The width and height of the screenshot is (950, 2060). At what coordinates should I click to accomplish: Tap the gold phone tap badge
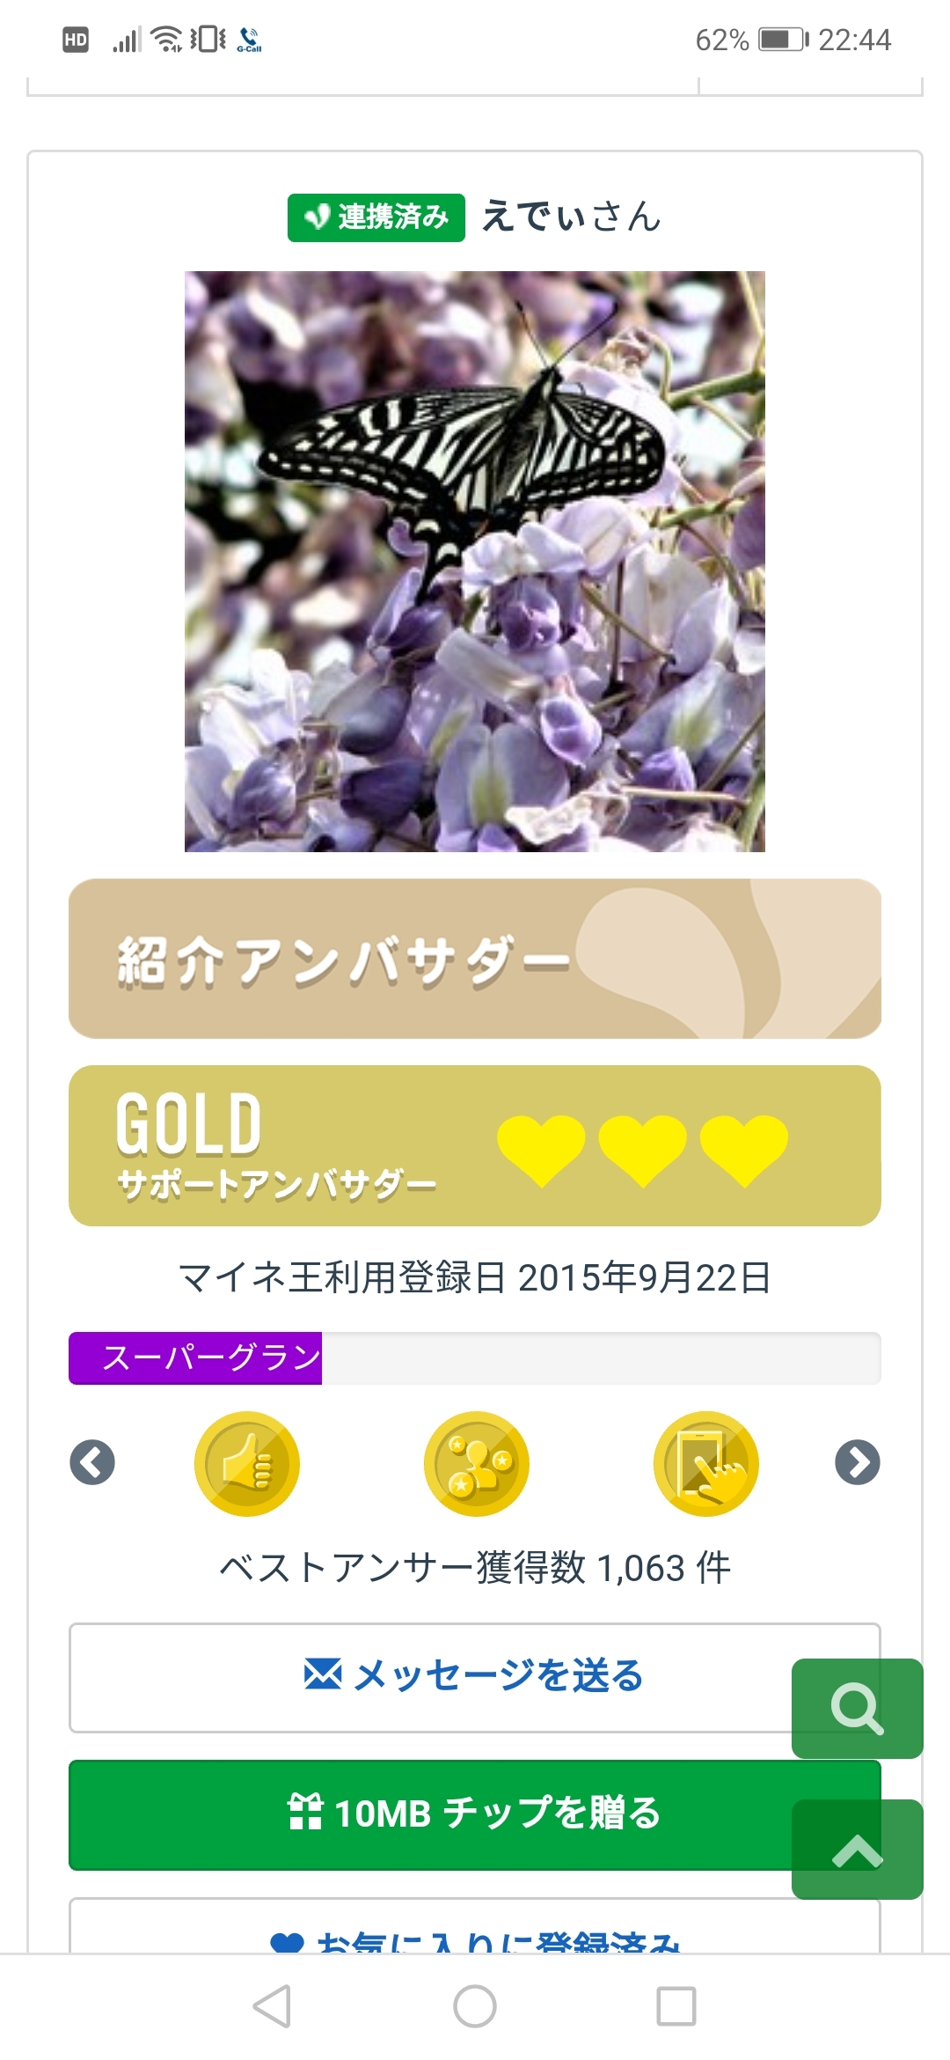[705, 1463]
